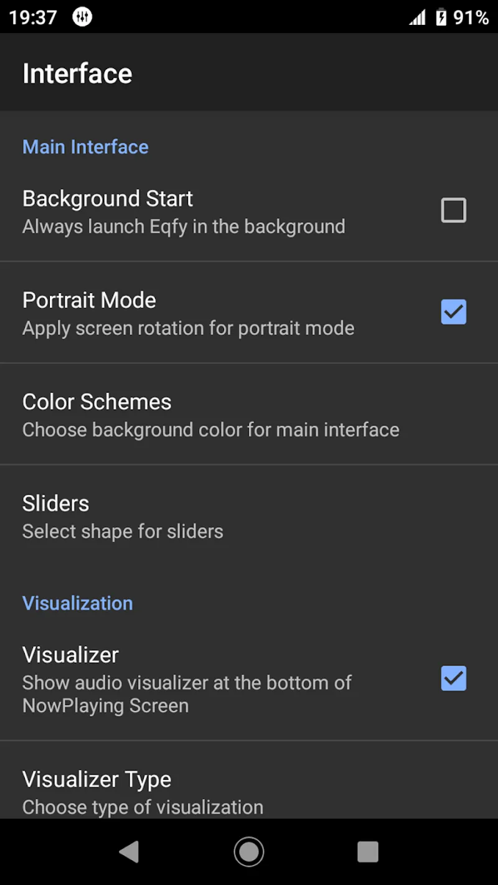
Task: Open the Color Schemes chooser
Action: pyautogui.click(x=249, y=414)
